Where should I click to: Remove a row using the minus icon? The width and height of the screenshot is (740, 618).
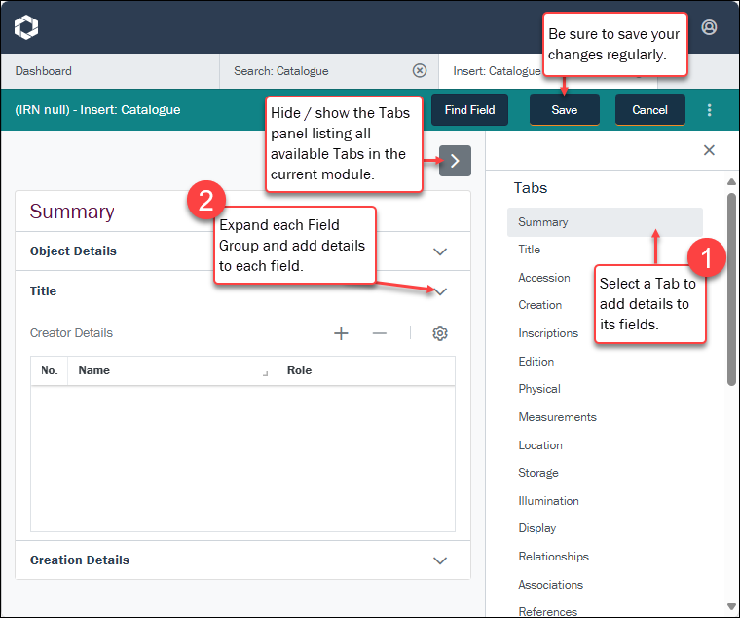[x=380, y=333]
